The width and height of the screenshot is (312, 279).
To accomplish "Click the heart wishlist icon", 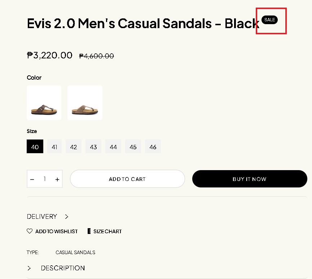I will (30, 231).
